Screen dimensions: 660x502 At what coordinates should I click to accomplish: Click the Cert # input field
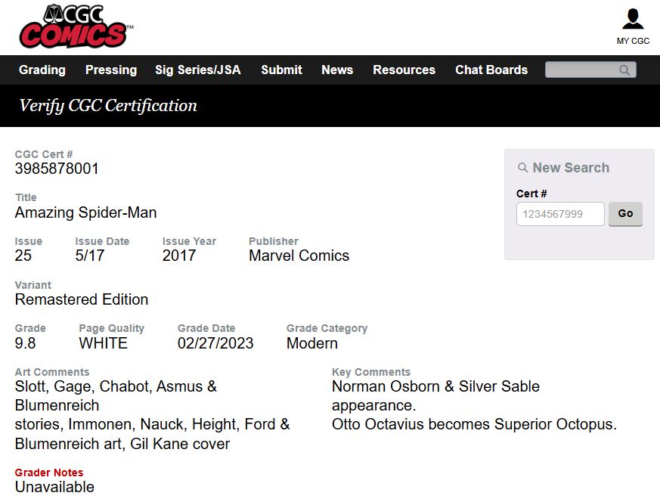coord(560,214)
